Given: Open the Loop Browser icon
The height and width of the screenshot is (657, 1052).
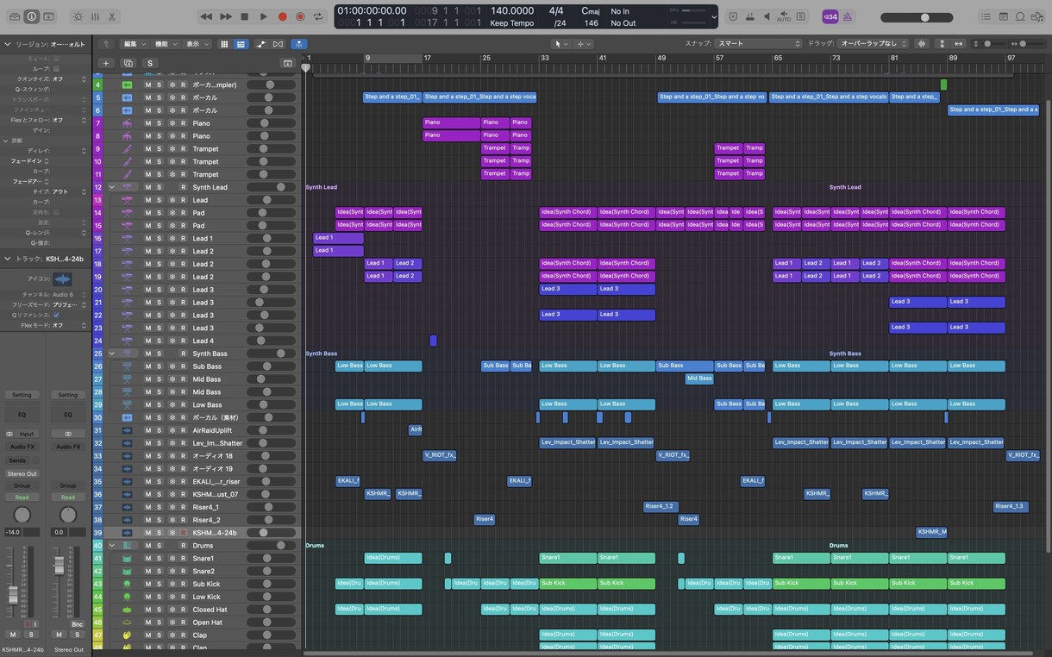Looking at the screenshot, I should click(1020, 16).
